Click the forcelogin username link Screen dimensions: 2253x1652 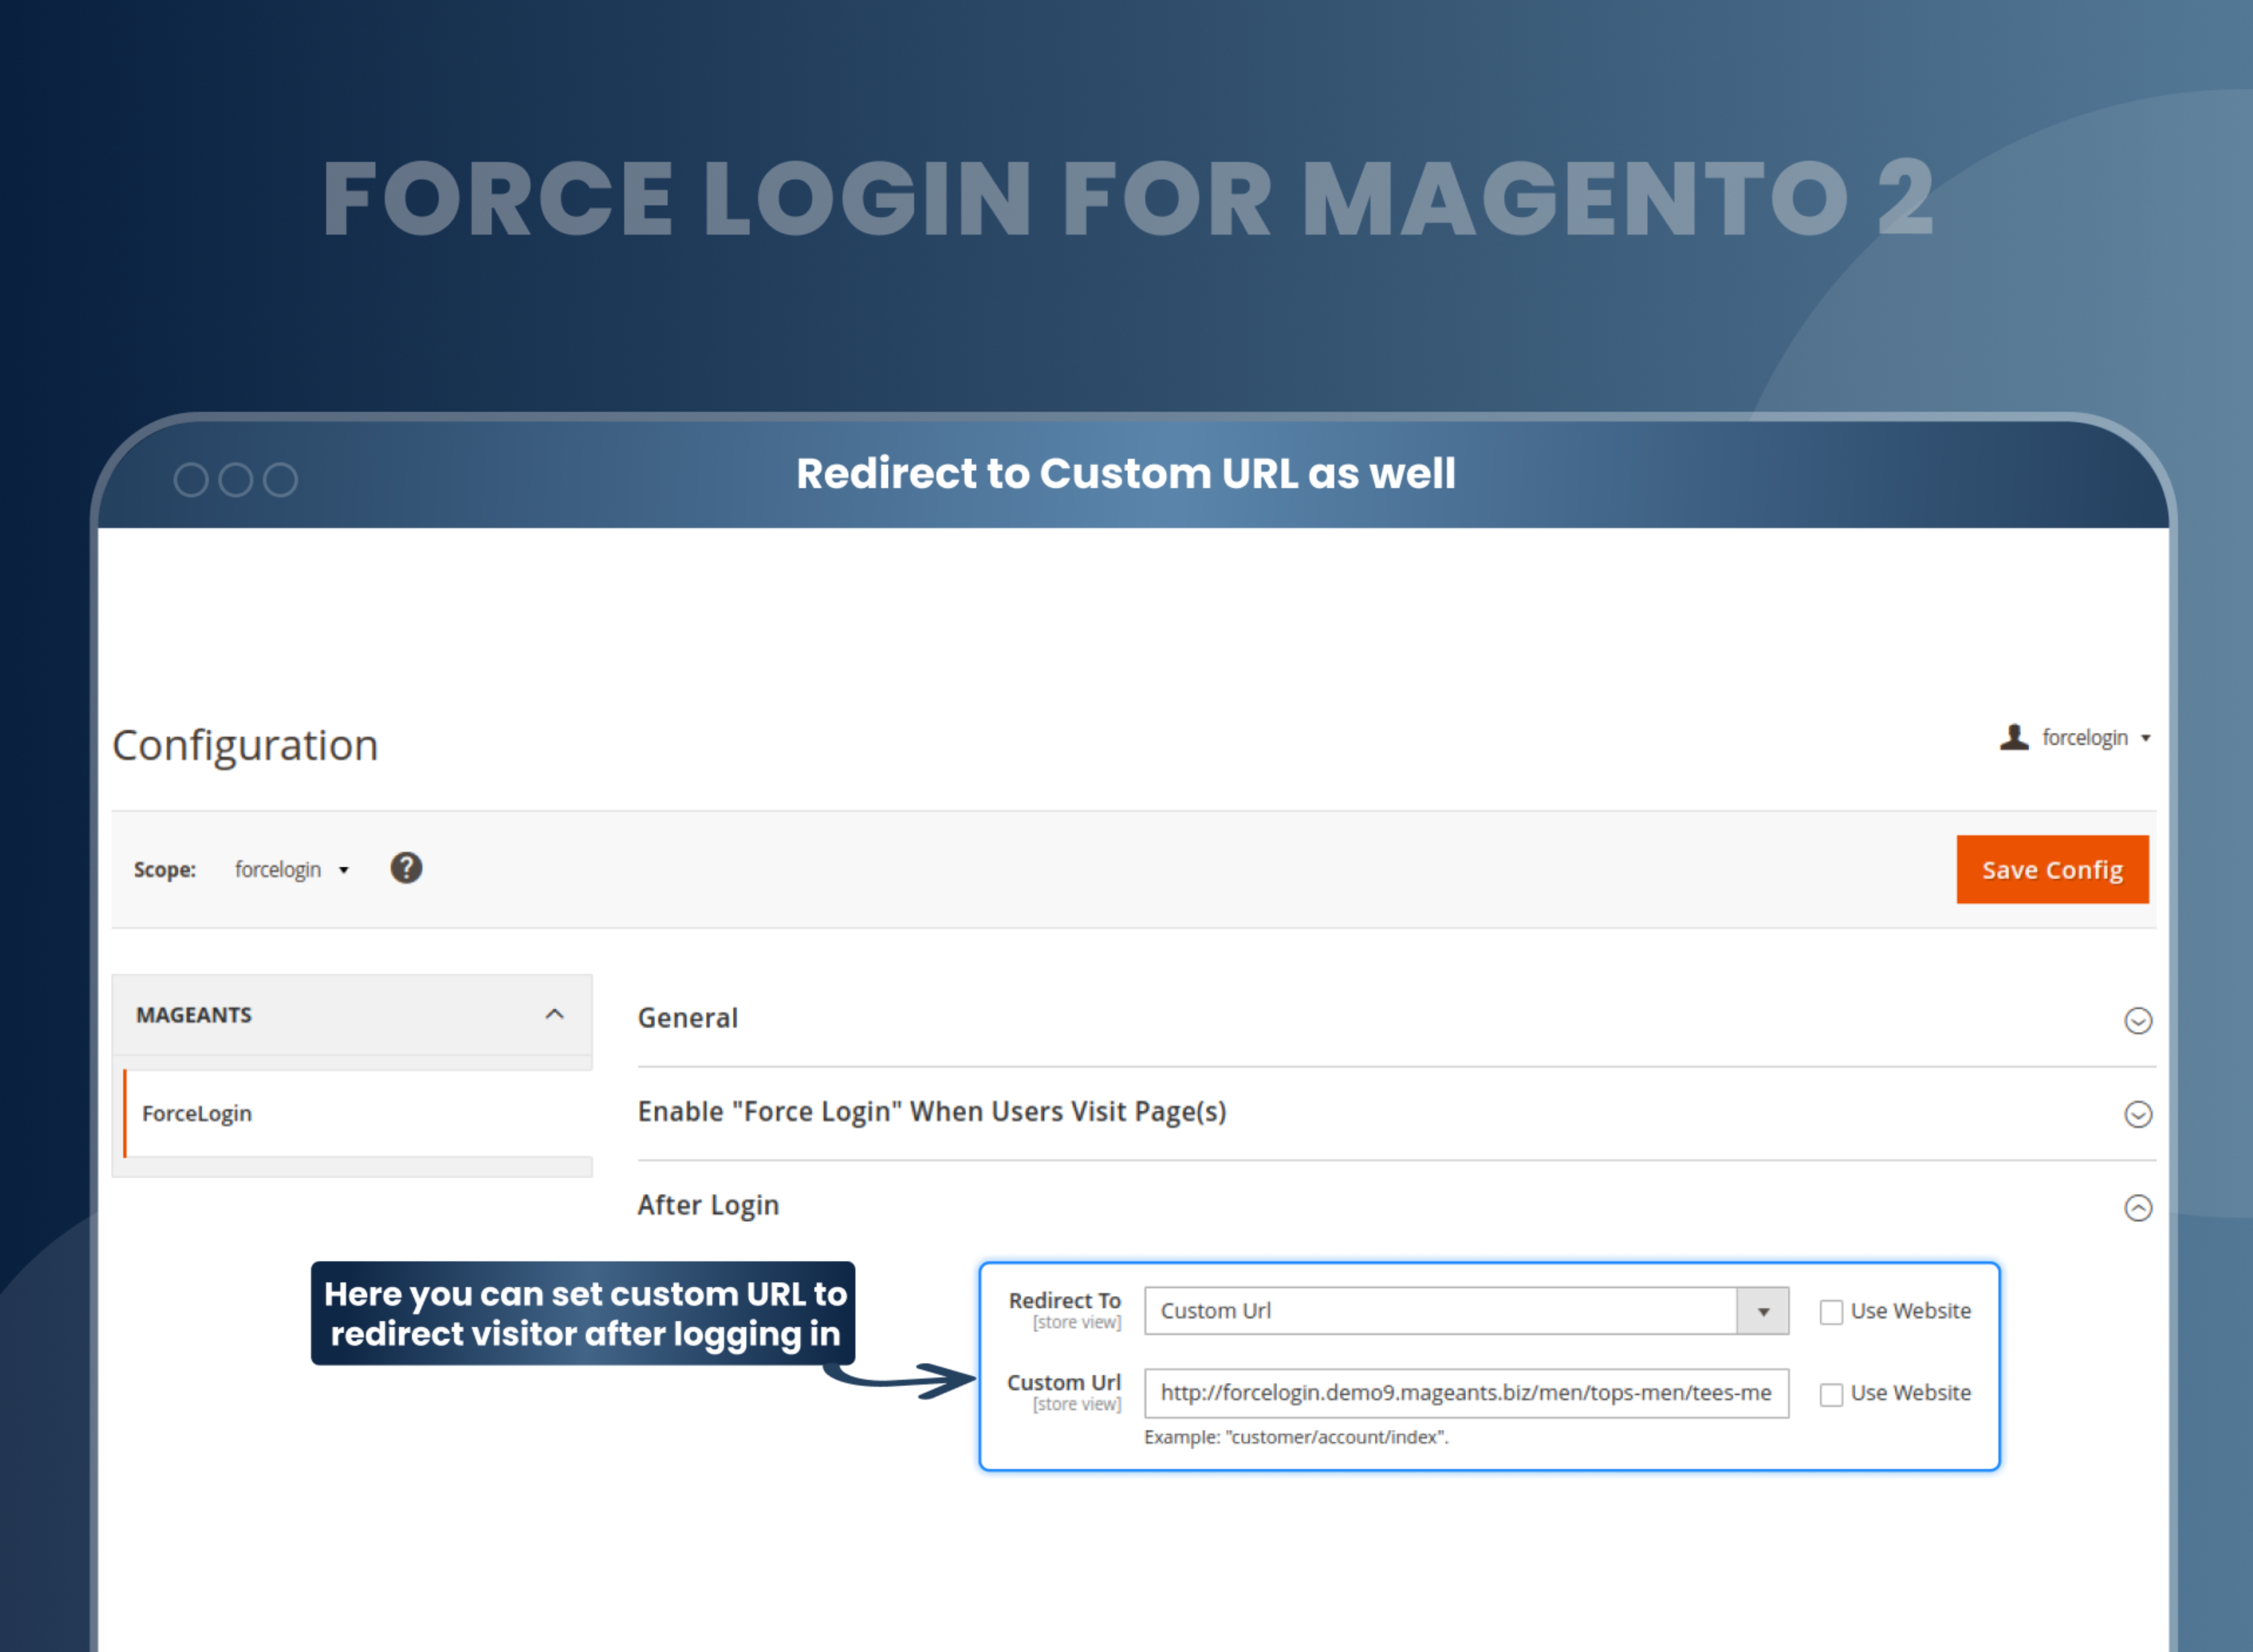tap(2085, 737)
